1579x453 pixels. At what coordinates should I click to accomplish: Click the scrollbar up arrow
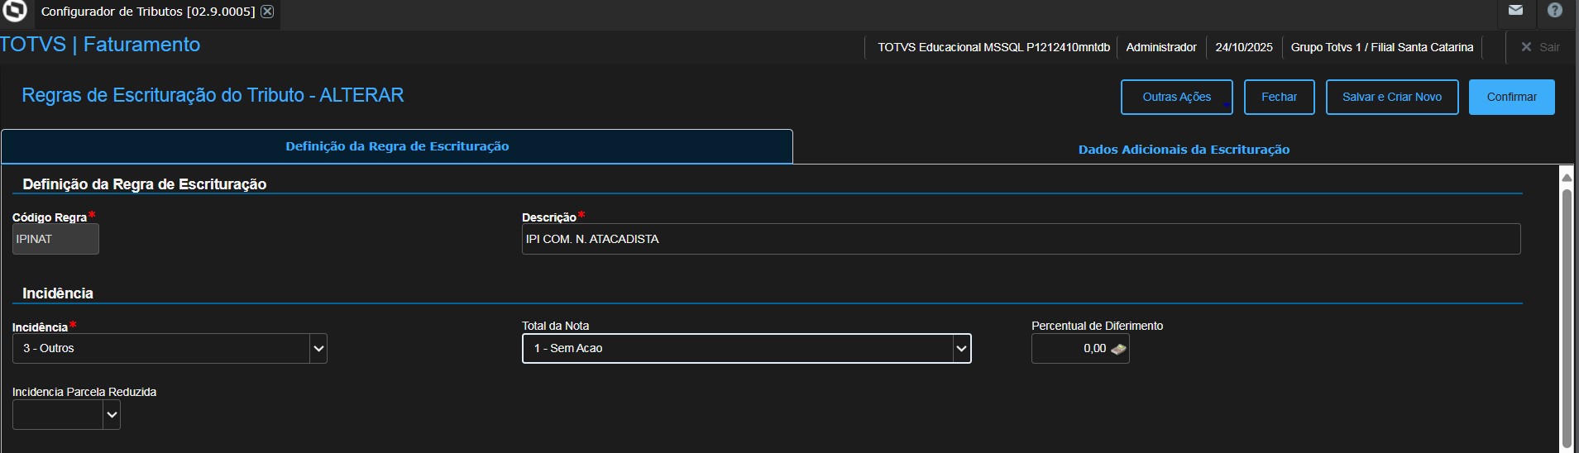click(x=1566, y=177)
